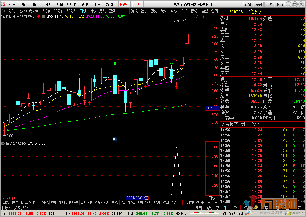The image size is (306, 217).
Task: Switch to the 交易 section
Action: pyautogui.click(x=269, y=4)
